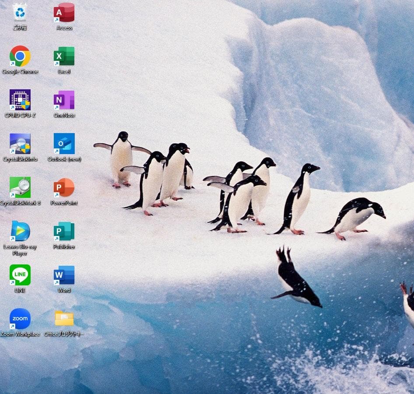
Task: Click the "Outlook (new)" label text
Action: coord(64,159)
